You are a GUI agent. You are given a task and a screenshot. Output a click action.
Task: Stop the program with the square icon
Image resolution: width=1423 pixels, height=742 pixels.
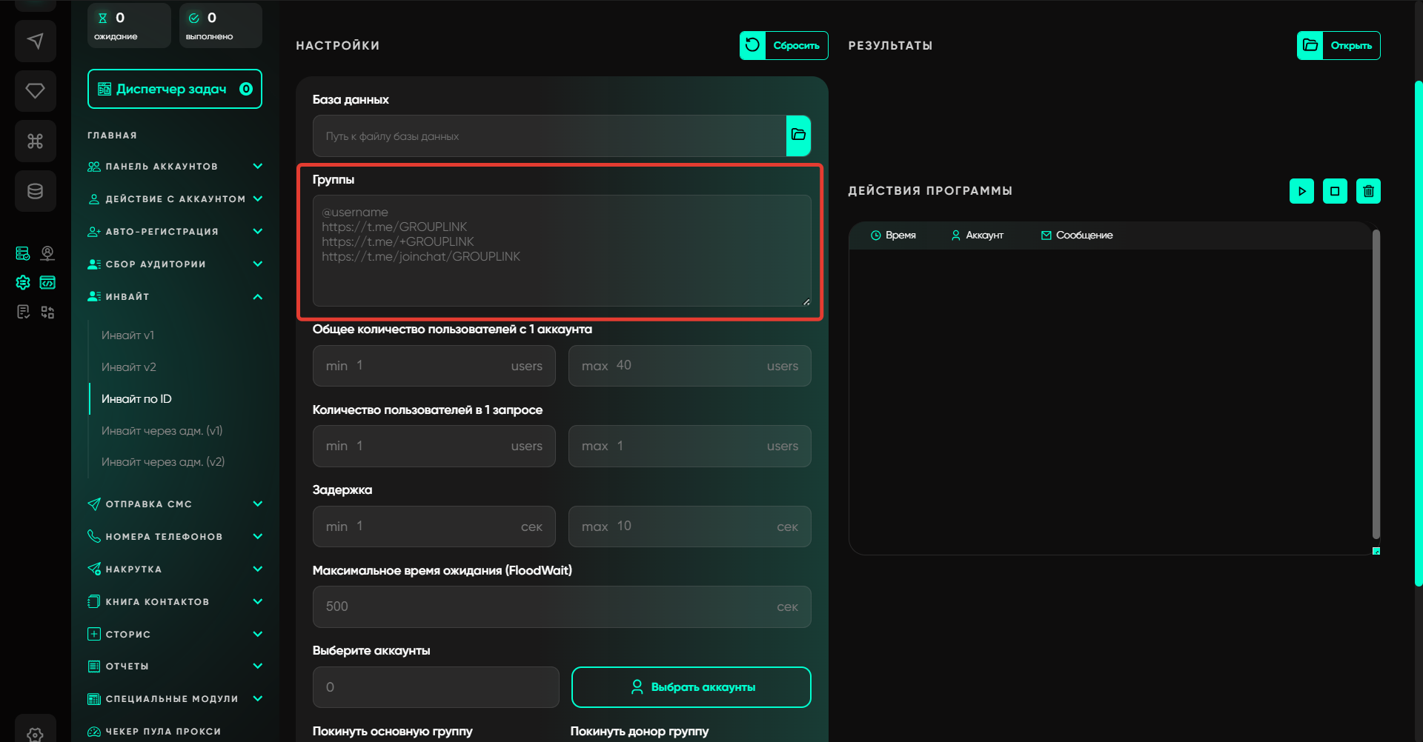click(1335, 191)
